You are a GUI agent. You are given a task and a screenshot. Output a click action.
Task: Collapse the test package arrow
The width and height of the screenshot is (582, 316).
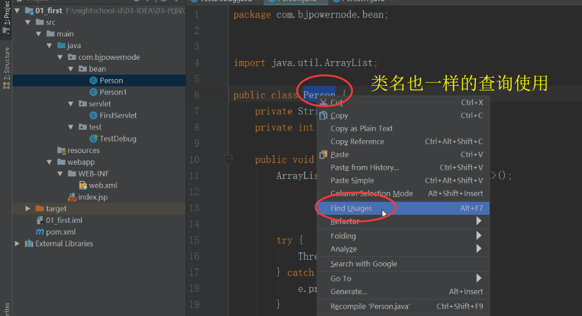click(71, 127)
